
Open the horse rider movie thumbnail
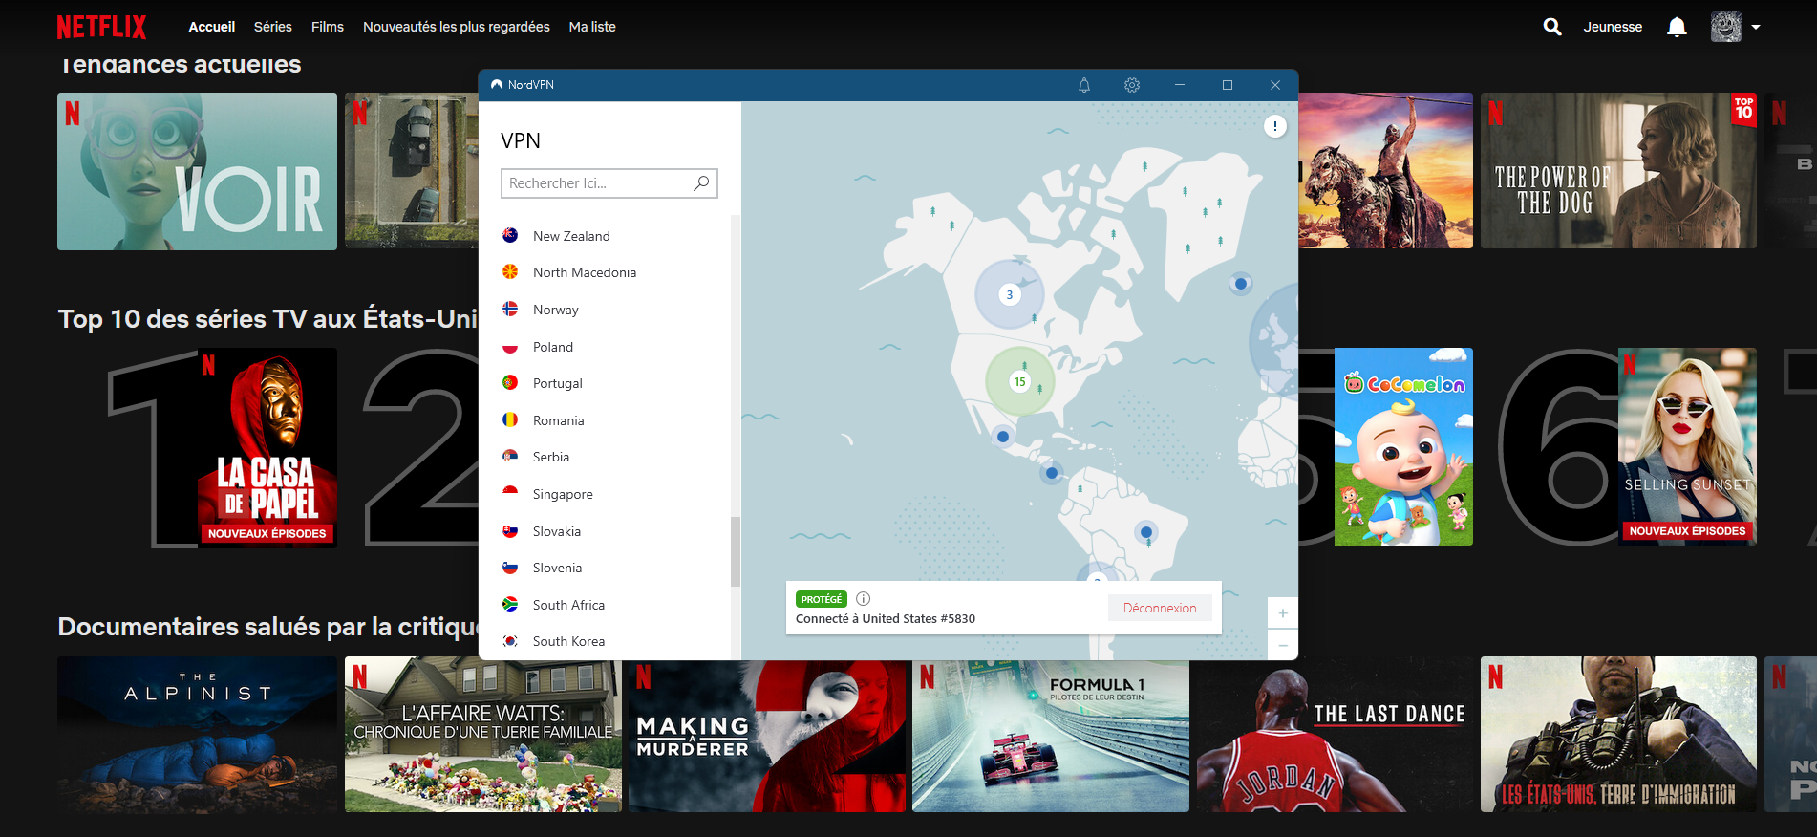click(1385, 171)
